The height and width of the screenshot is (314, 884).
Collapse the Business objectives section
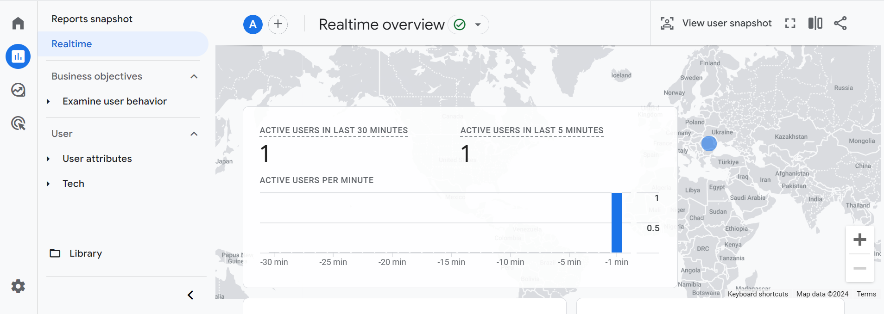coord(194,76)
